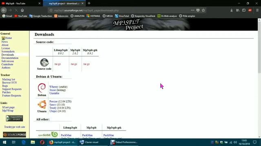Image resolution: width=261 pixels, height=146 pixels.
Task: Click the stop loading X button
Action: tap(16, 10)
